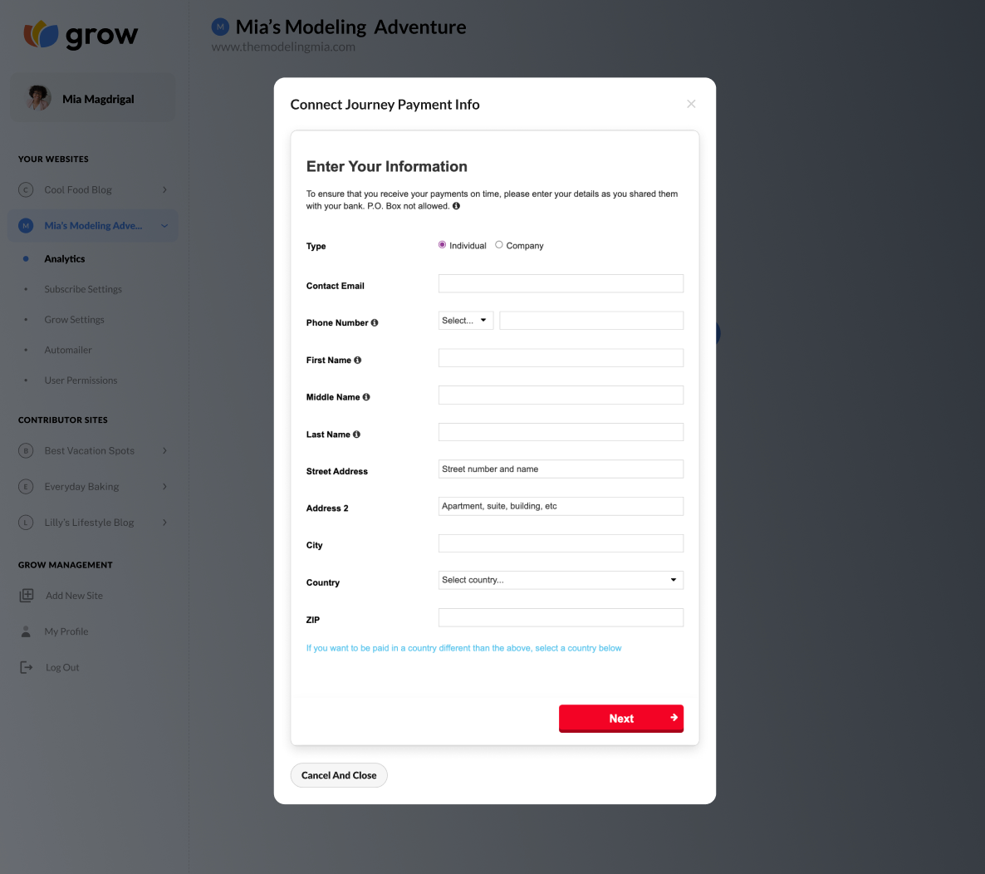
Task: Focus the Street Address input field
Action: [x=561, y=469]
